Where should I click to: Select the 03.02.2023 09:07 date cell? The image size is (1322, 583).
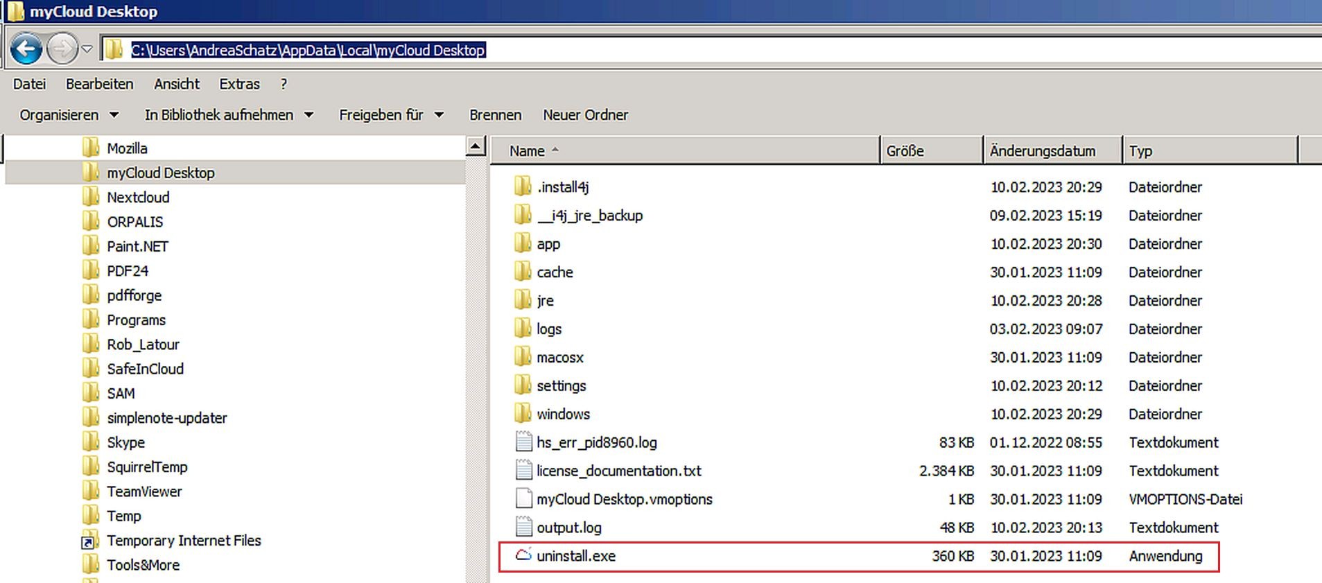pyautogui.click(x=1046, y=329)
